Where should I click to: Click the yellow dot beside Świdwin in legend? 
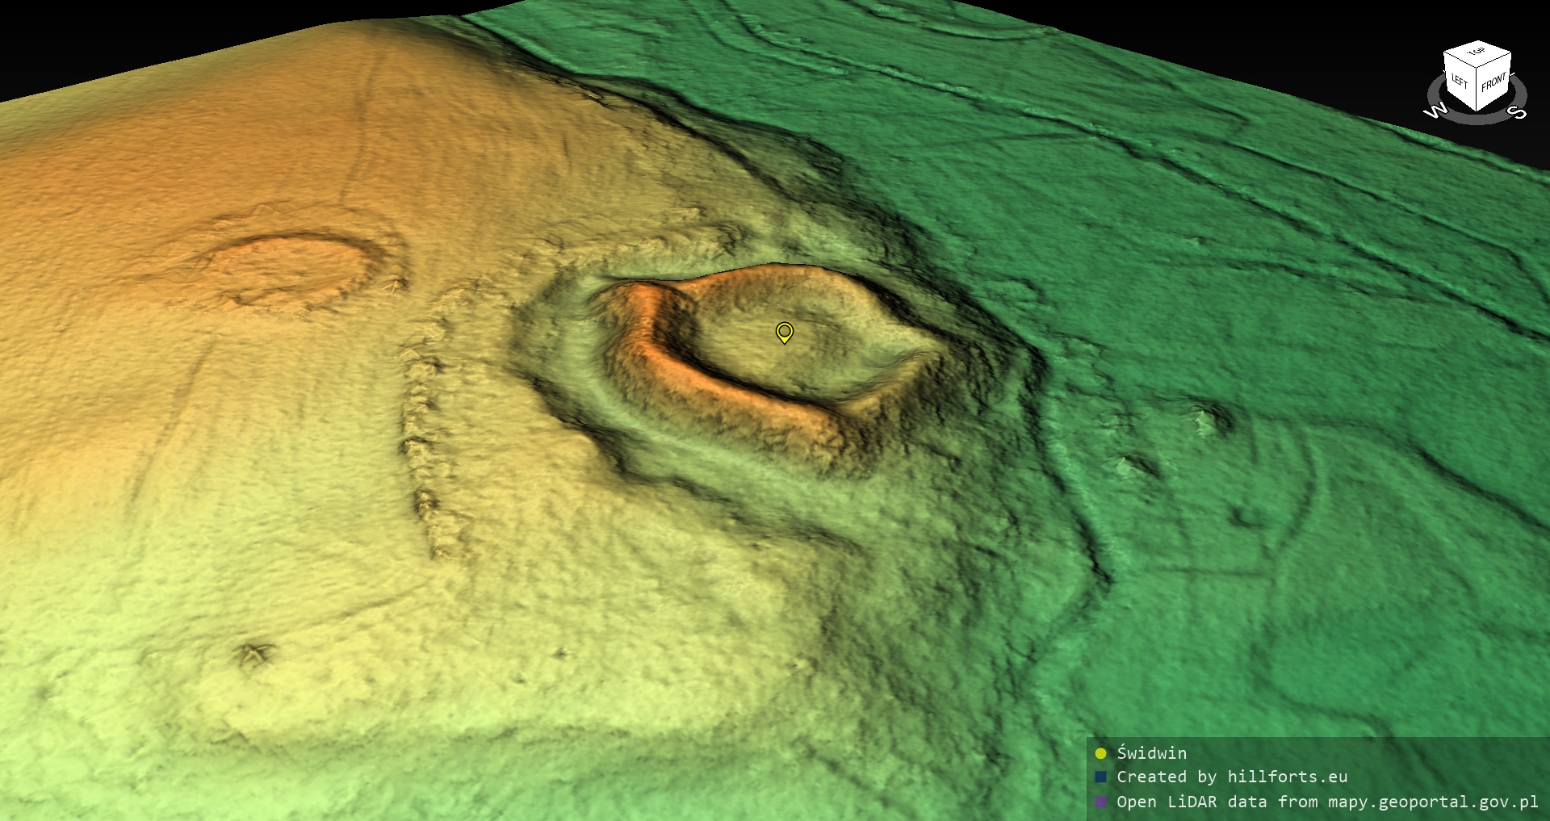[x=1100, y=754]
